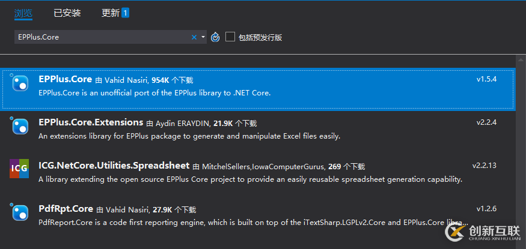The width and height of the screenshot is (526, 249).
Task: Click the 21.9K 个下载 download count
Action: pos(235,124)
